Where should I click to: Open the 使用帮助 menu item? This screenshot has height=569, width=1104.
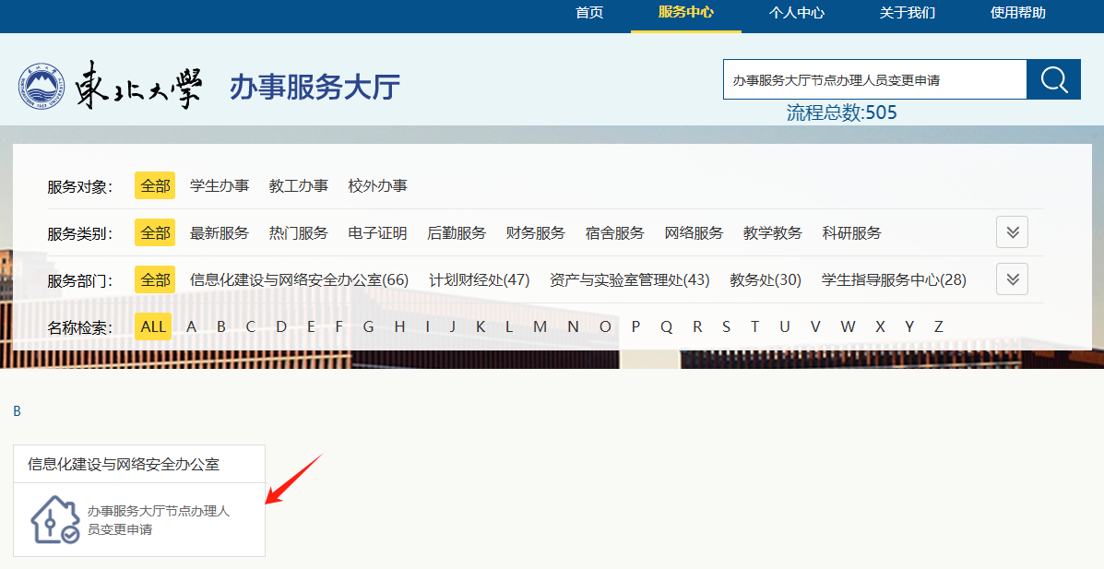(1017, 13)
